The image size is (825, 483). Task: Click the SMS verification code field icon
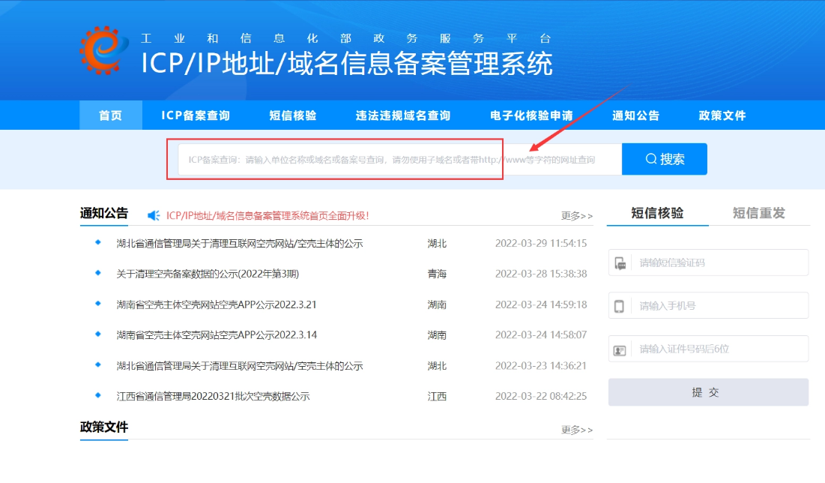point(620,263)
